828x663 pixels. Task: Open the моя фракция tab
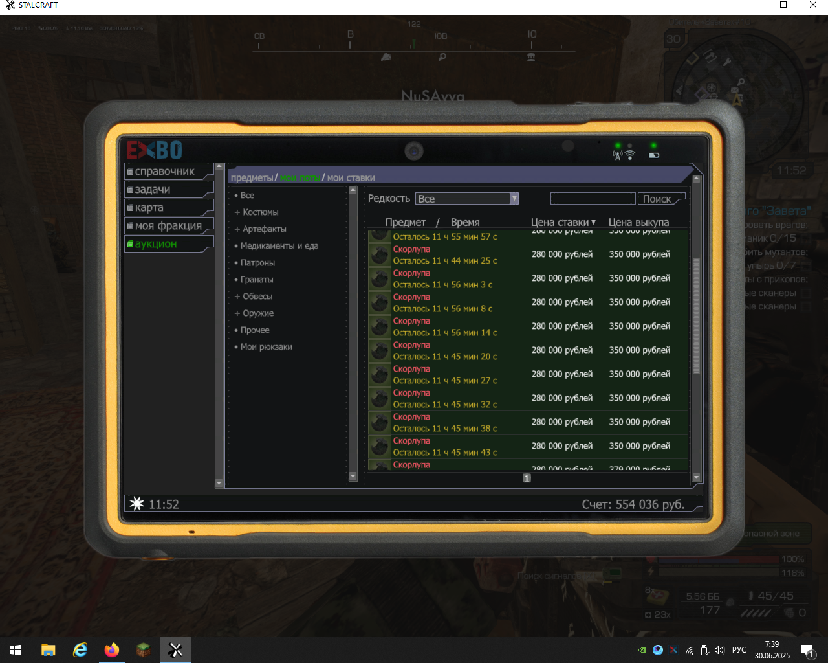[169, 226]
